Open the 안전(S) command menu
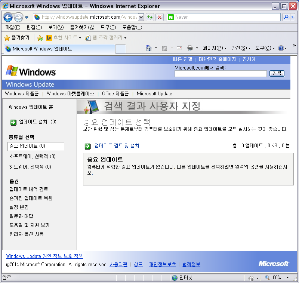Screen dimensions: 299x283 point(241,48)
